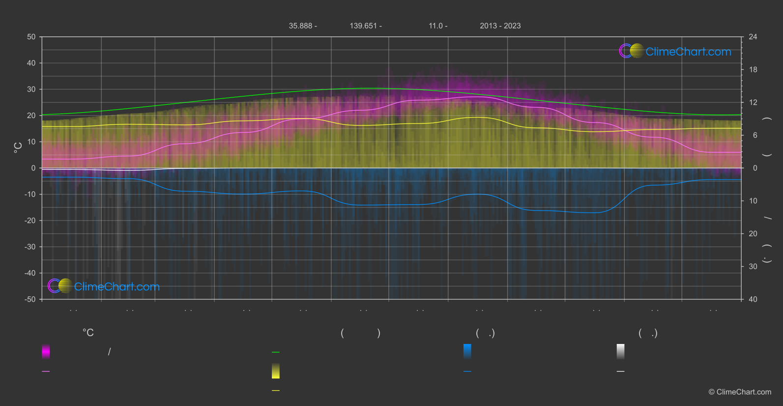Click the yellow line legend marker

coord(276,391)
